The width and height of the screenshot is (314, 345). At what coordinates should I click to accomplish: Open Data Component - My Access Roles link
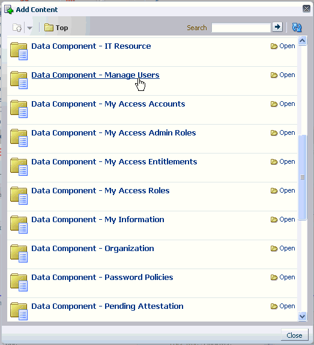click(x=100, y=191)
